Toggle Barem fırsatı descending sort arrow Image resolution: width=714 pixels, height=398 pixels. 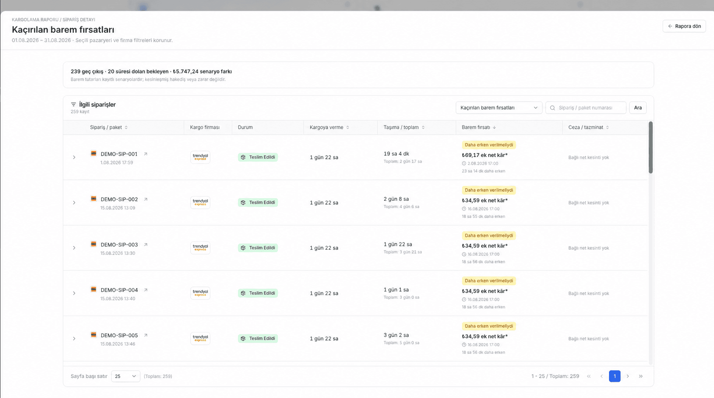[494, 128]
